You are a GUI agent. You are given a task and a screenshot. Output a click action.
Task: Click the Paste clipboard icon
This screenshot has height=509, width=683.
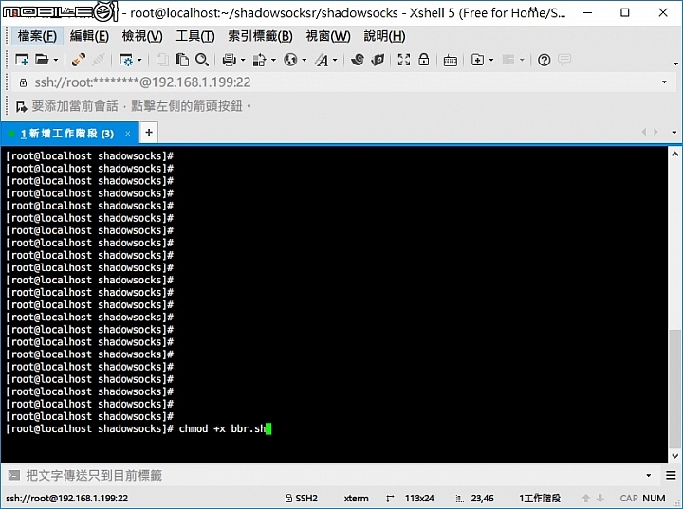[182, 60]
